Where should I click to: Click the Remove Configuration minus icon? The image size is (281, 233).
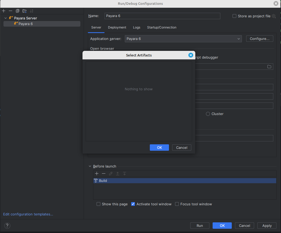click(x=10, y=11)
